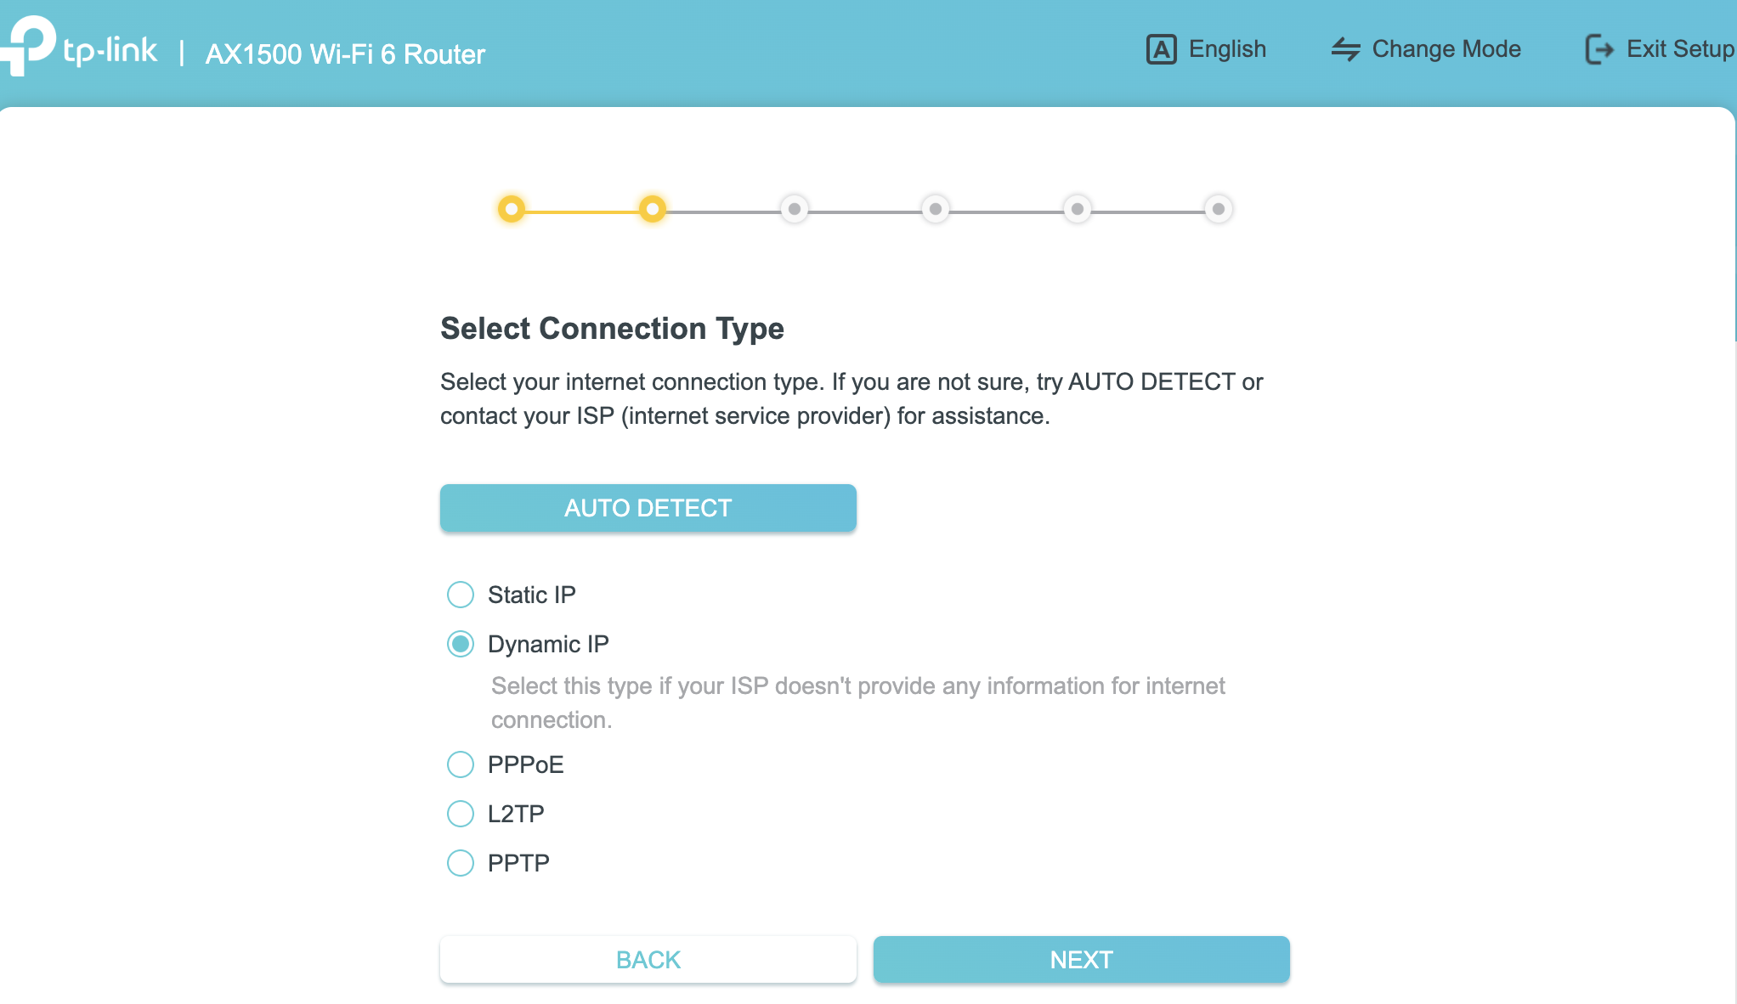Click the Exit Setup door icon

(x=1598, y=49)
